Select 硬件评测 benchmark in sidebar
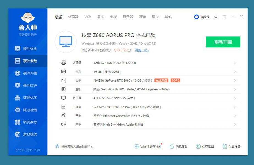This screenshot has height=165, width=254. click(27, 73)
